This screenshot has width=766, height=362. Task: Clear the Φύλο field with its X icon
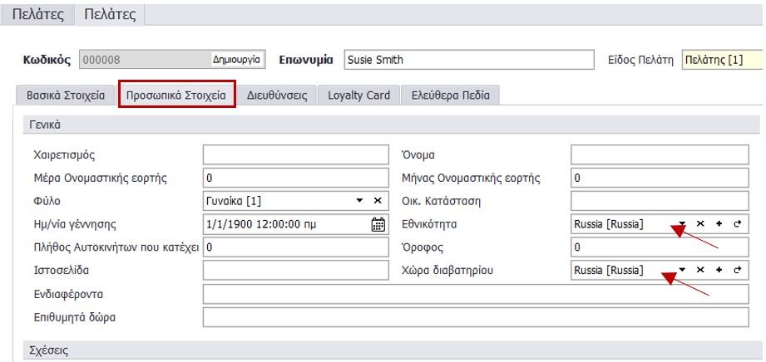pyautogui.click(x=377, y=201)
